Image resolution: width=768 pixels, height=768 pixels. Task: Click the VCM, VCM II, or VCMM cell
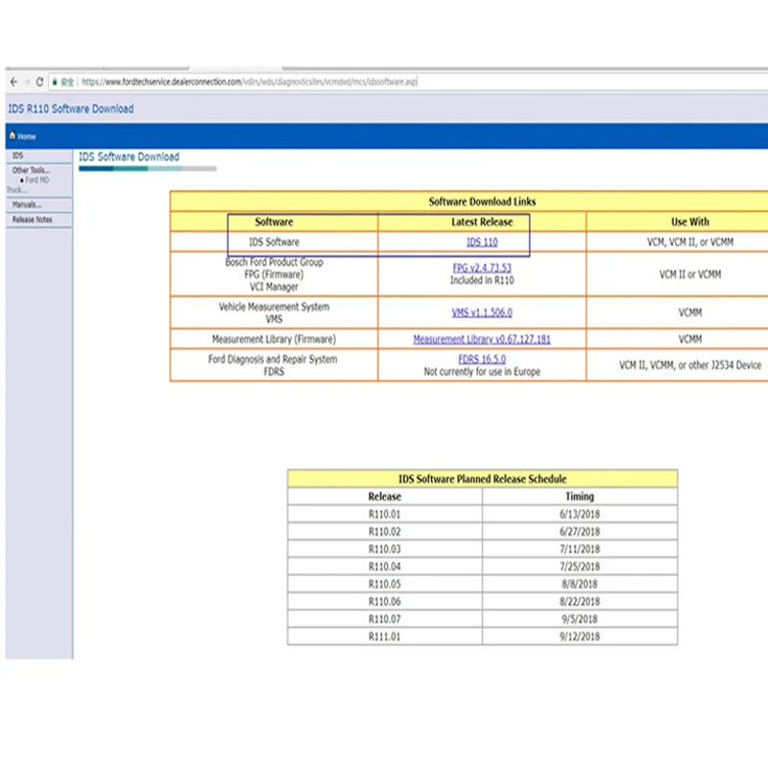[x=690, y=242]
